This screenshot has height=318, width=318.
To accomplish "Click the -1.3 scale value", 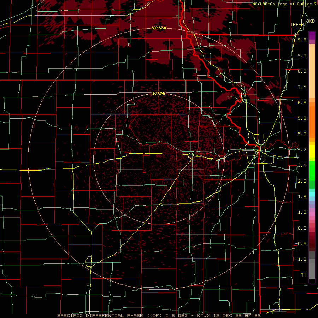I will [301, 259].
